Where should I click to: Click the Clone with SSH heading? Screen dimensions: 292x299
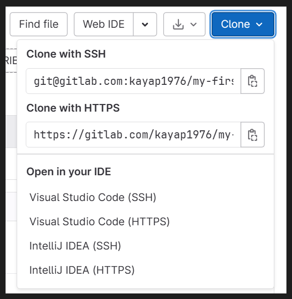[x=66, y=54]
